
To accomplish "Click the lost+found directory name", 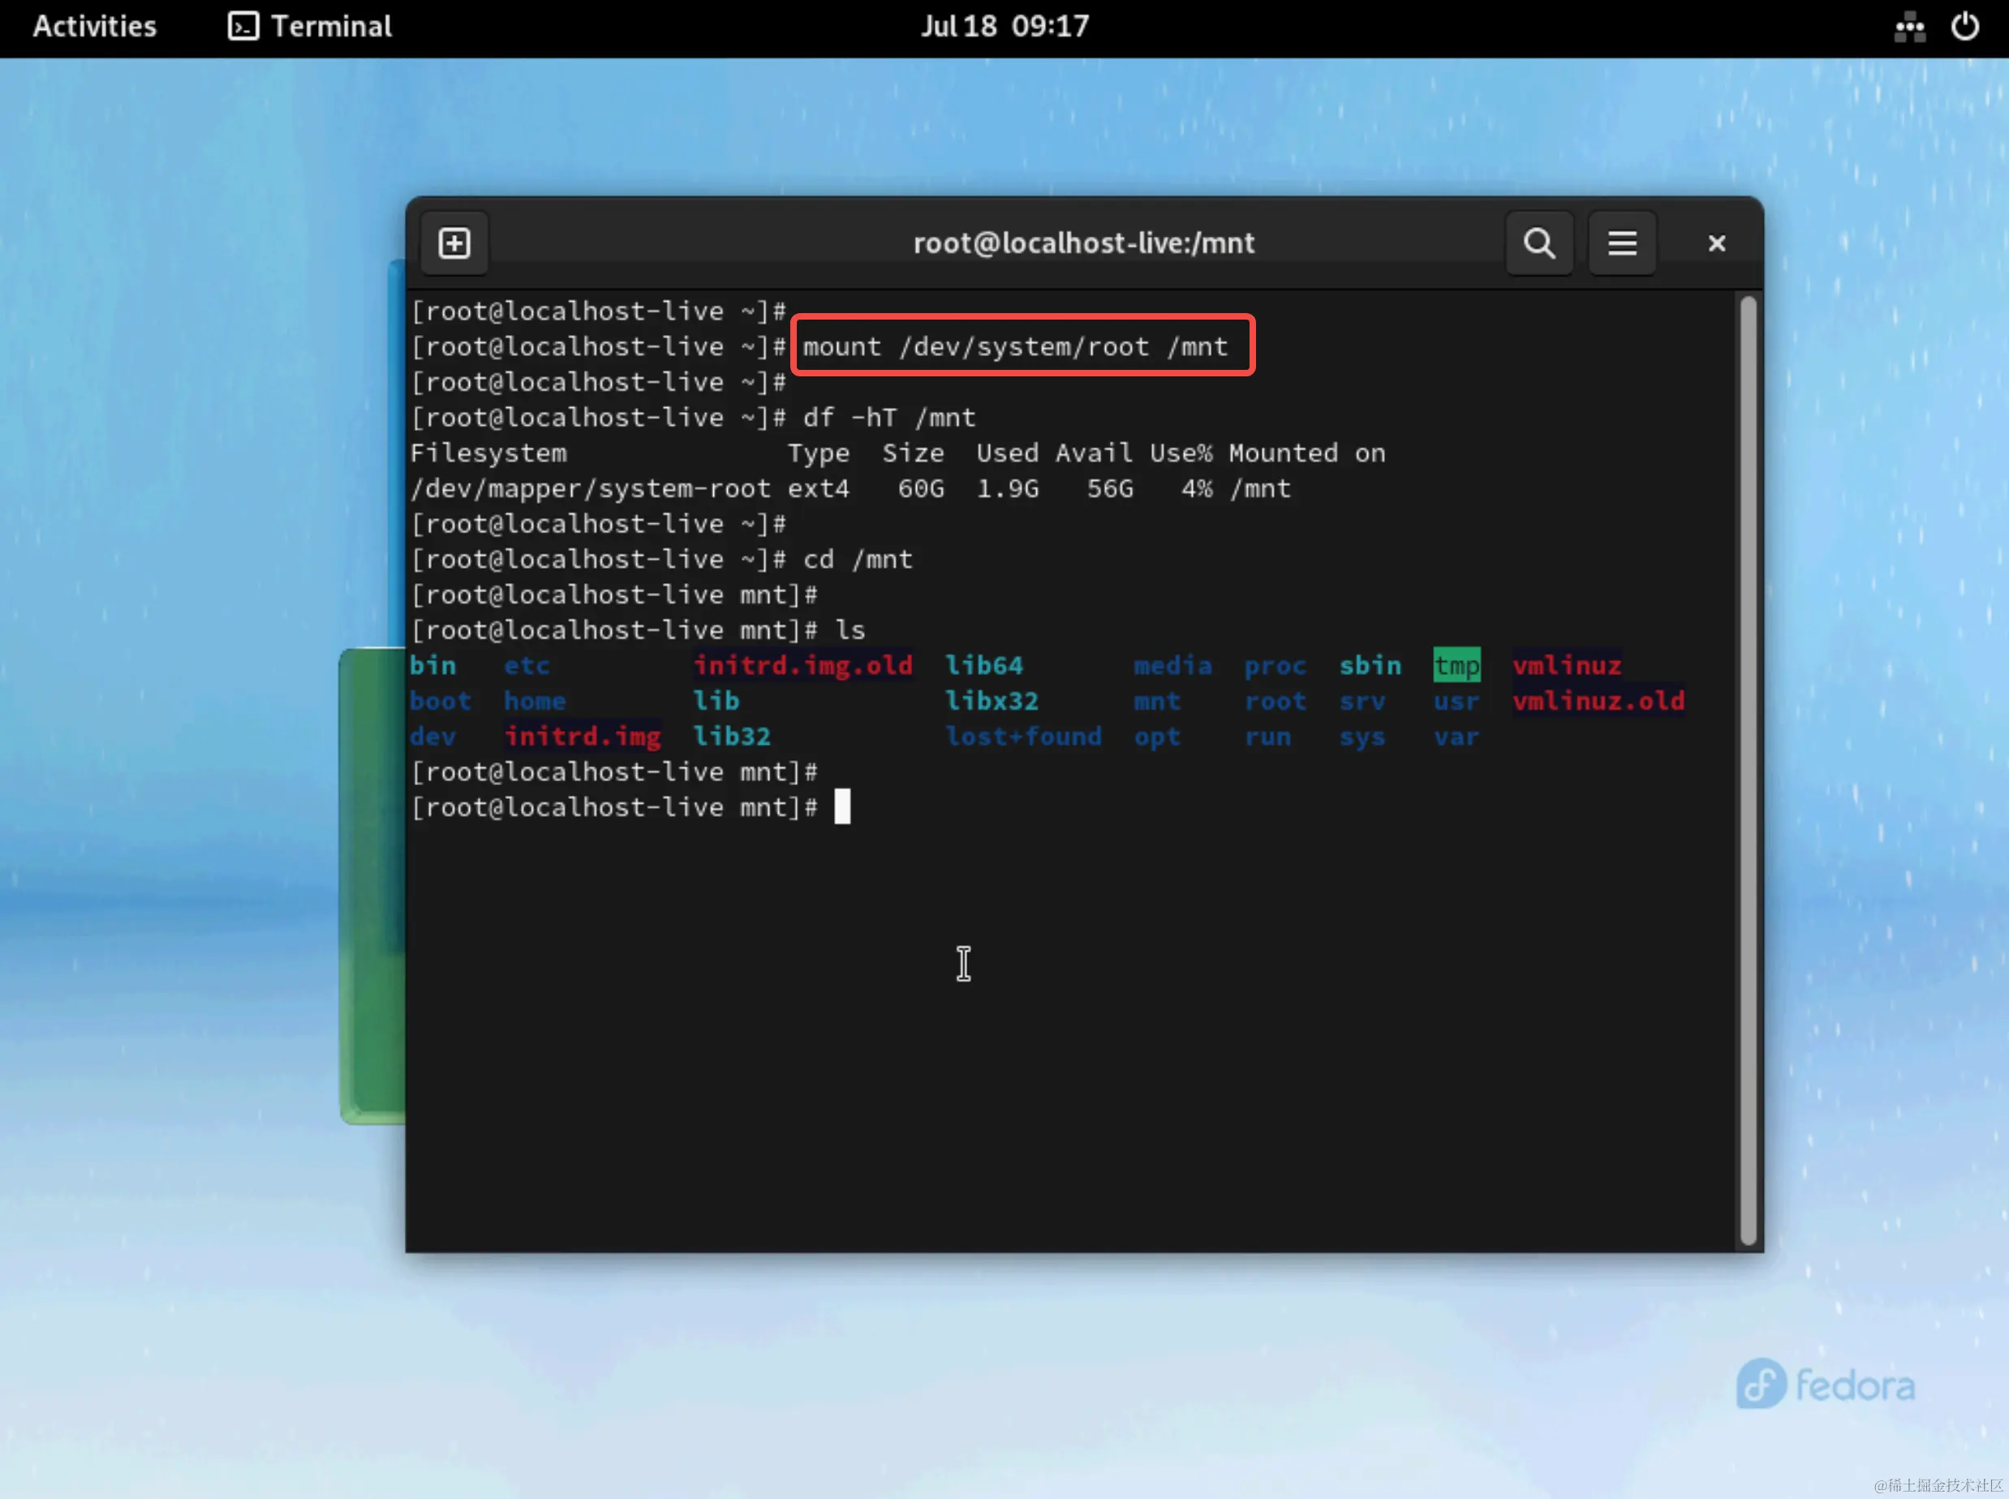I will pos(1023,737).
